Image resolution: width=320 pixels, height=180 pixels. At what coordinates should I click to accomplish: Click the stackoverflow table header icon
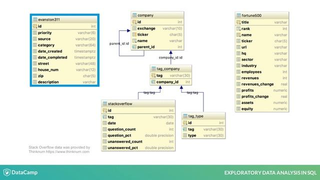[x=105, y=103]
